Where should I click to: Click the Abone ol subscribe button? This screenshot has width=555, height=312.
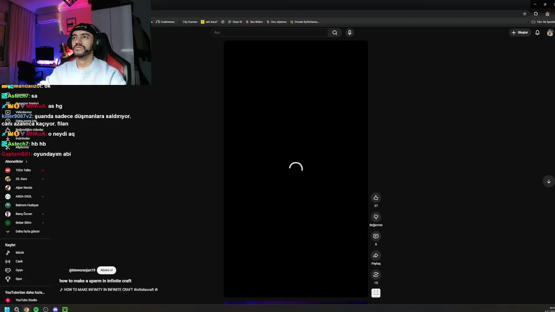106,270
